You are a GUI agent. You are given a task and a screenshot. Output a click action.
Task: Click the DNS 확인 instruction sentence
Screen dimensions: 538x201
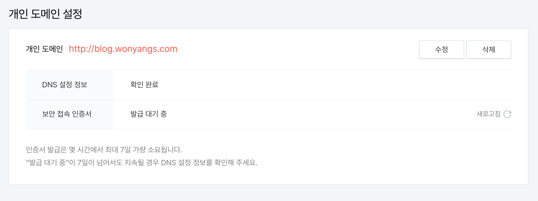(x=141, y=163)
